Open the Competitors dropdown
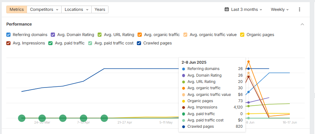315x134 pixels. [44, 9]
